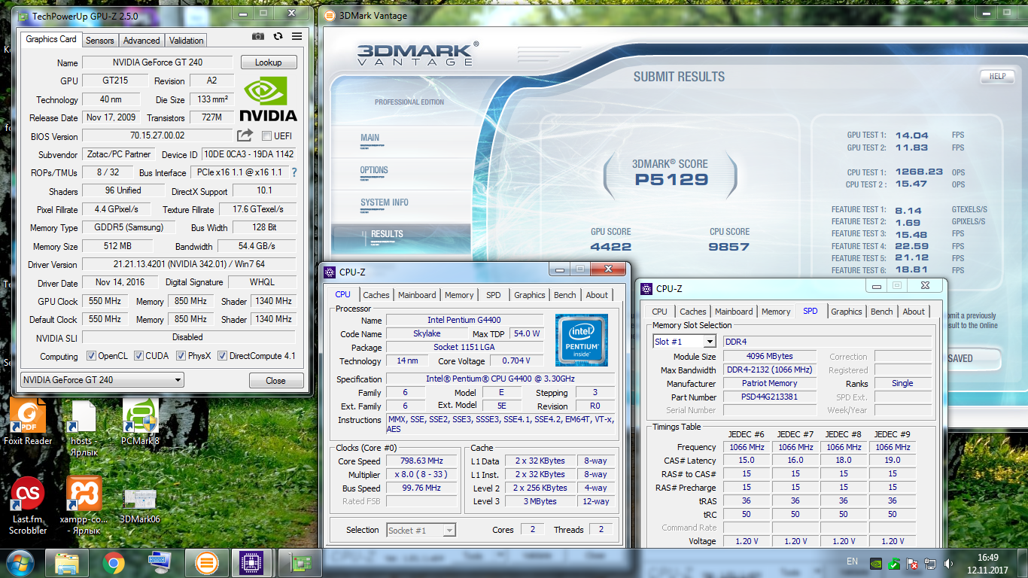1028x578 pixels.
Task: Open Graphics tab in the SPD CPU-Z window
Action: point(846,312)
